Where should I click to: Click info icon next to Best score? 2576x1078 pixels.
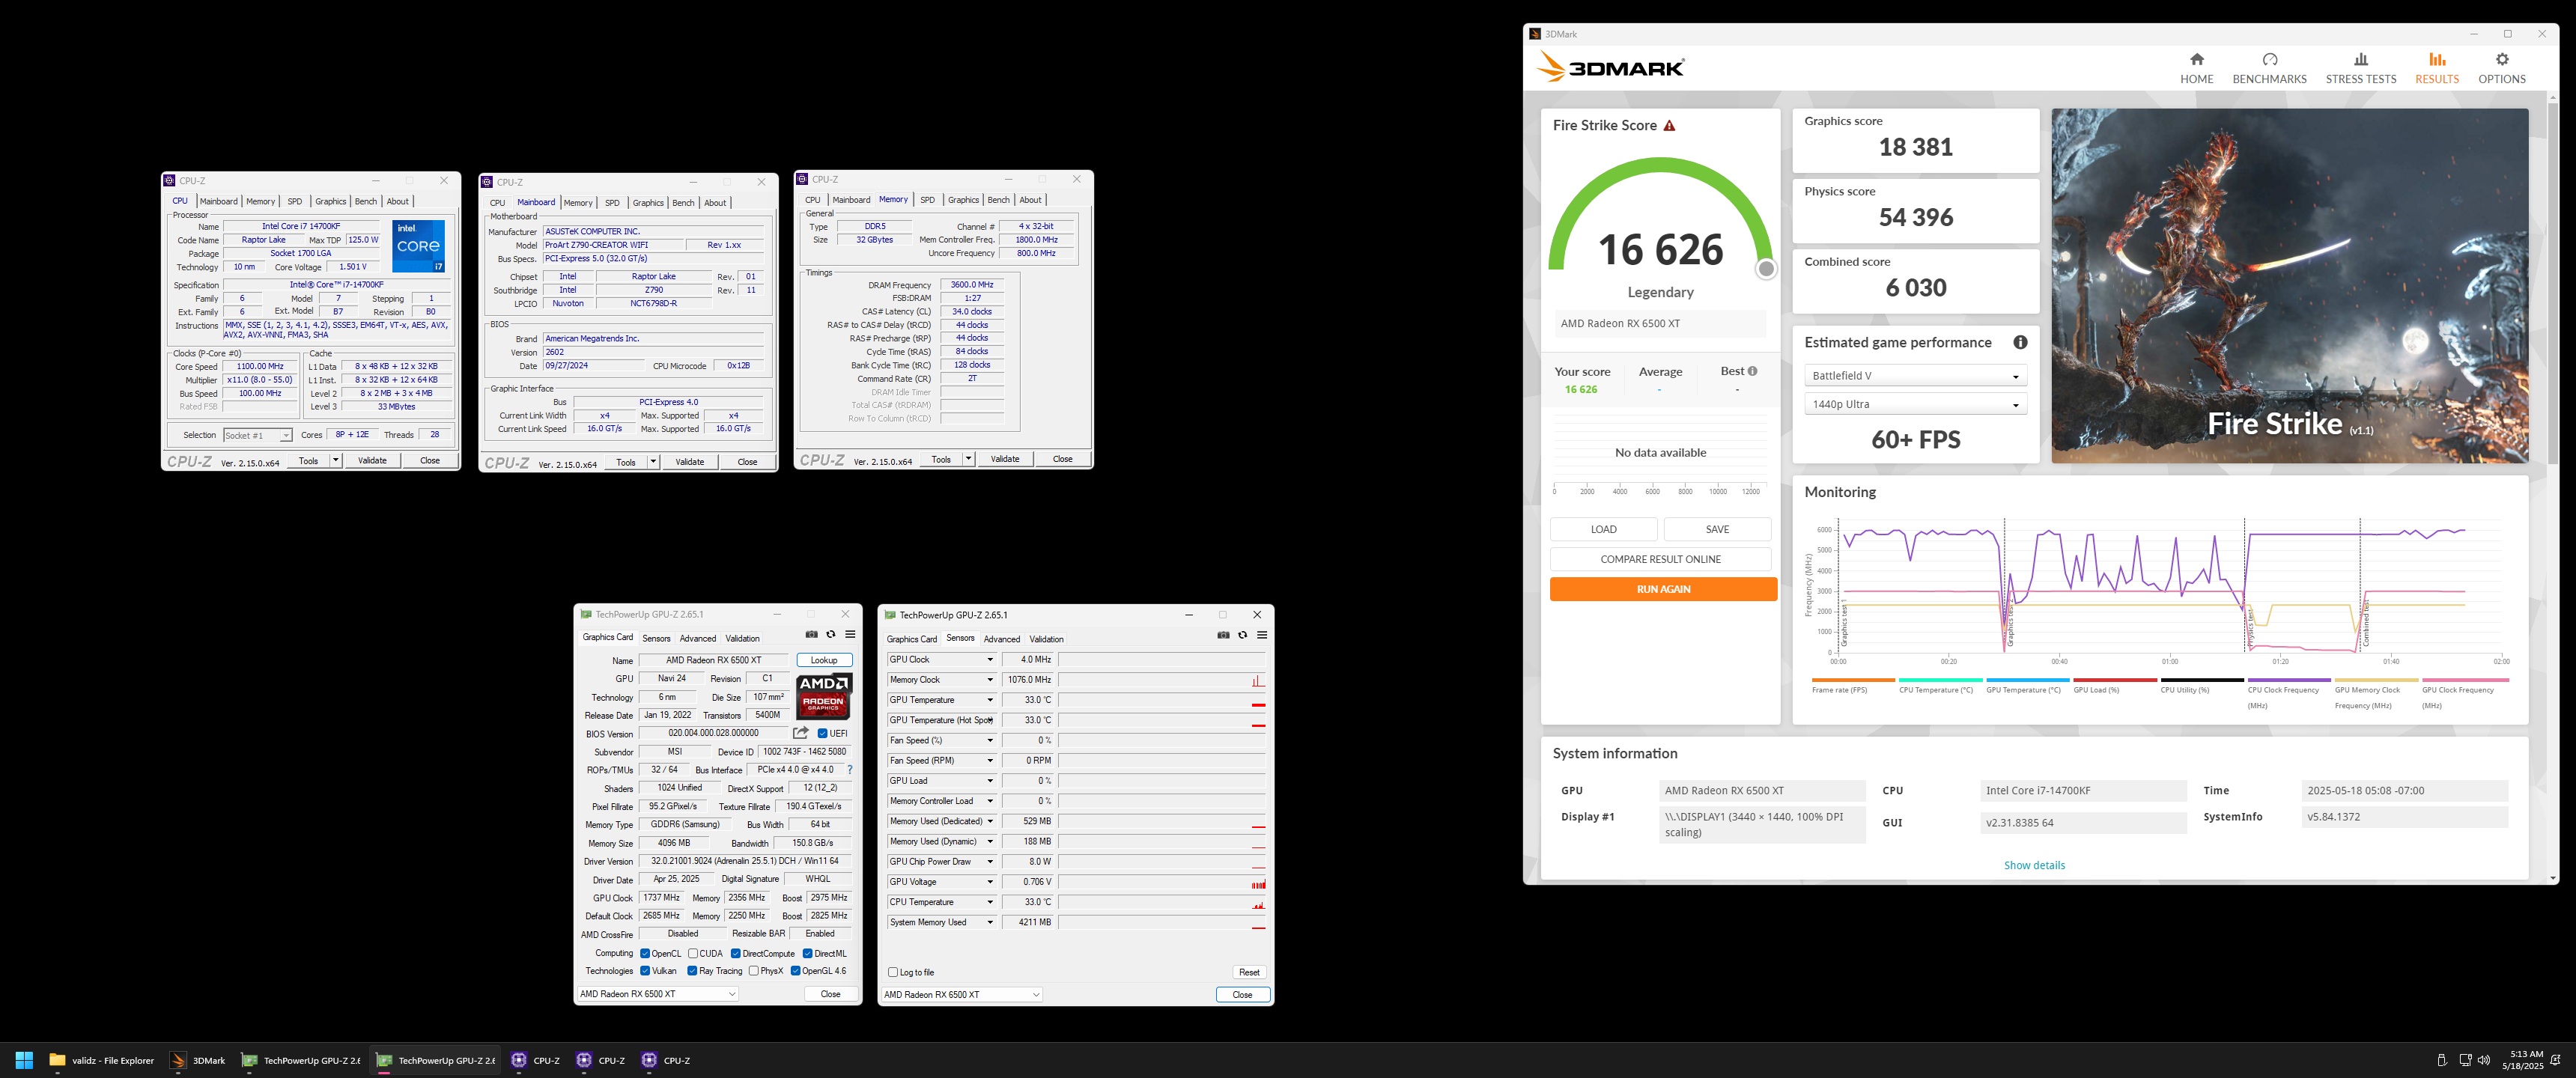click(x=1752, y=371)
